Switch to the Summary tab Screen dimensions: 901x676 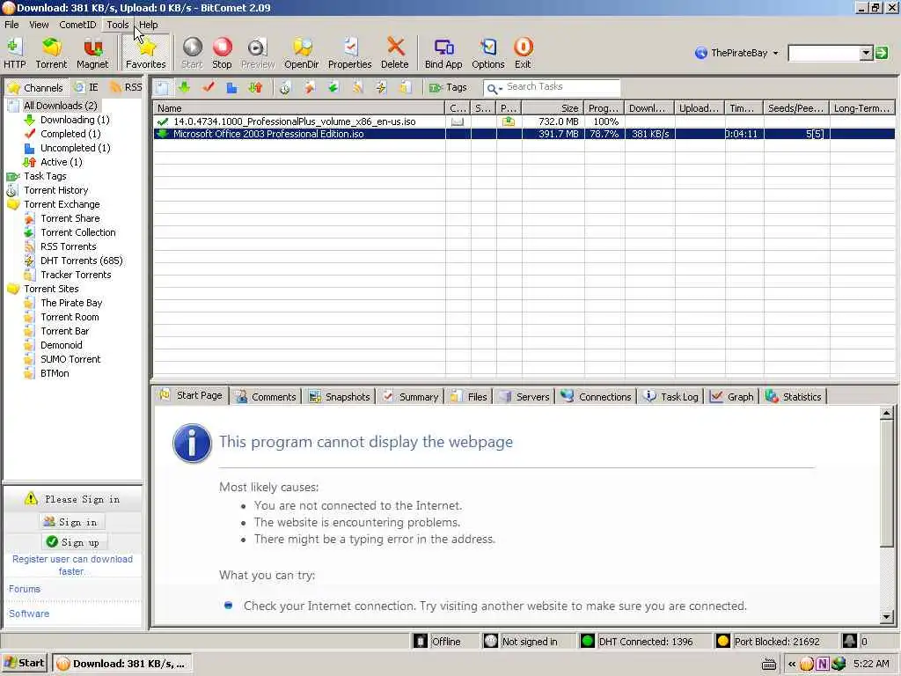click(x=411, y=397)
